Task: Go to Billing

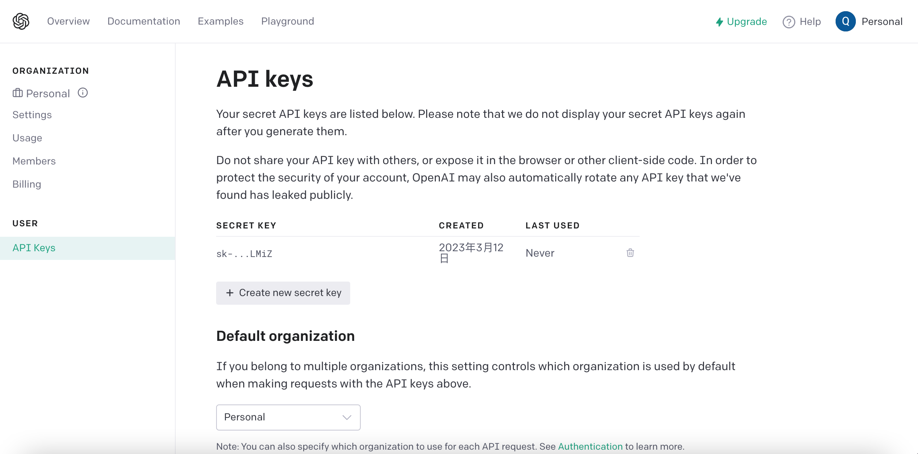Action: click(27, 184)
